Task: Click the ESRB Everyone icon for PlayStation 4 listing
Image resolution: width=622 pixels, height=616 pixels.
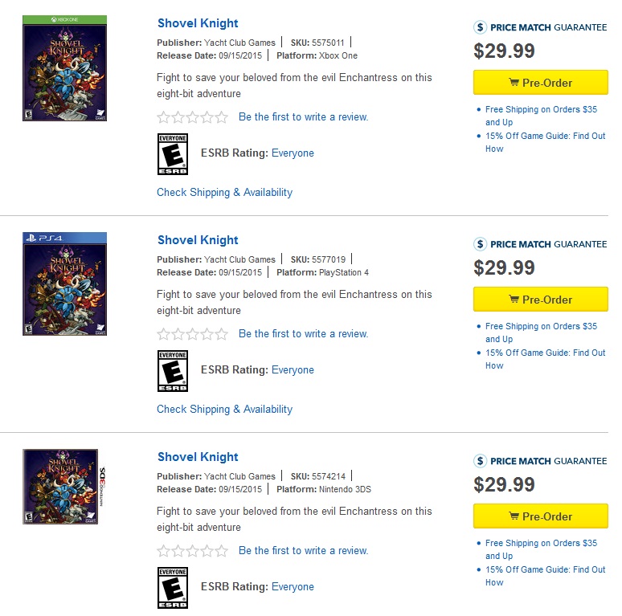Action: tap(173, 371)
